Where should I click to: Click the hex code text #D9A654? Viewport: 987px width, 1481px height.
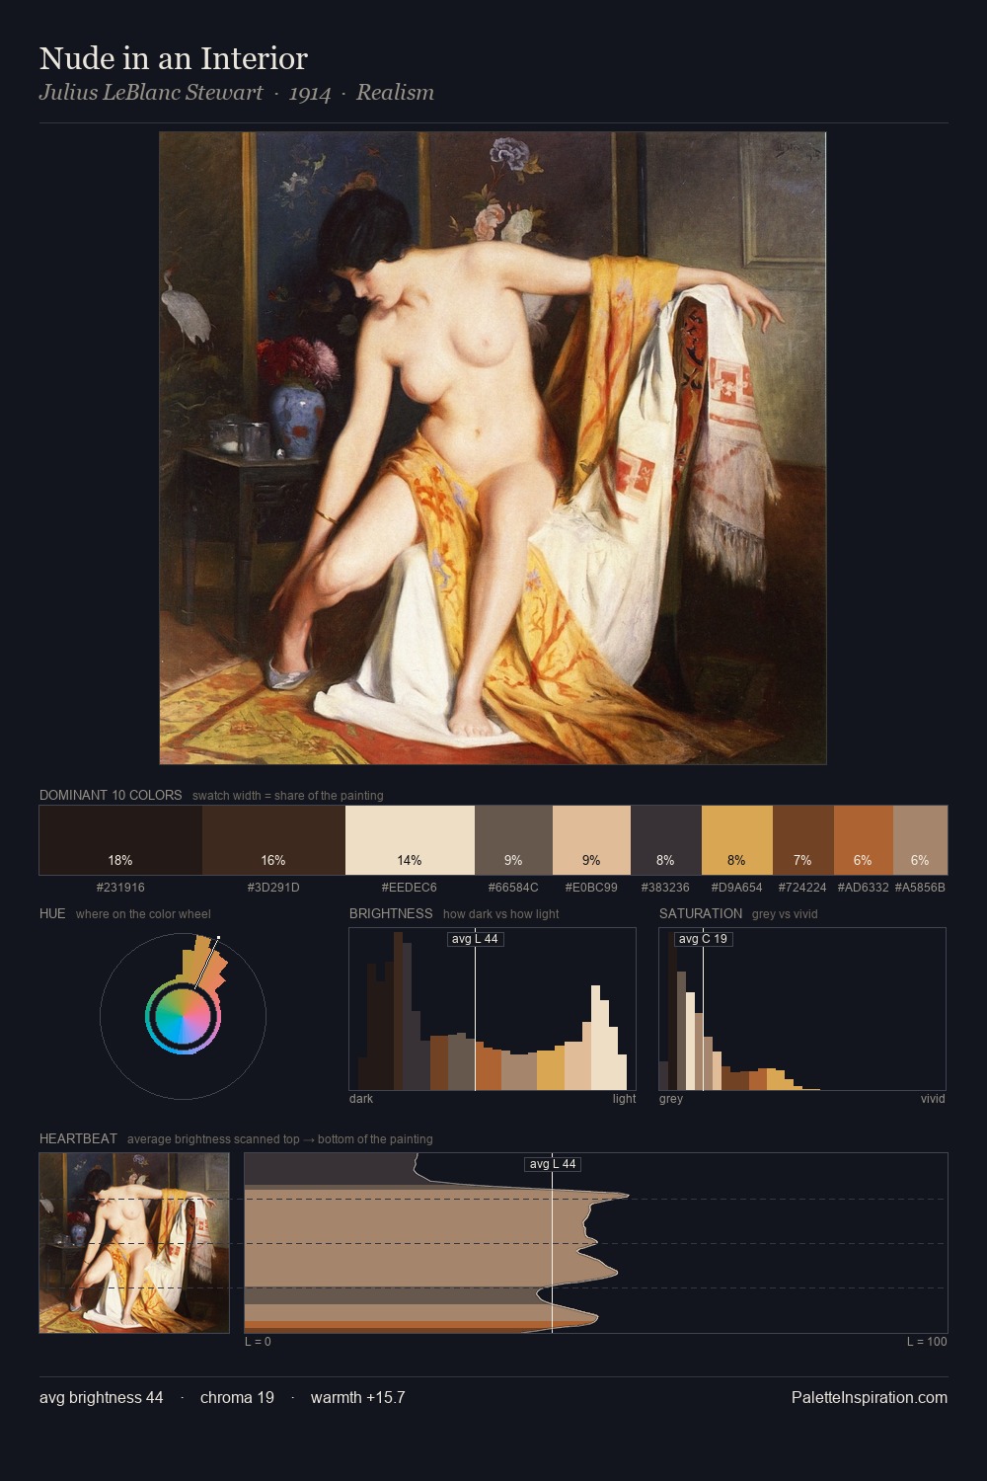tap(737, 887)
